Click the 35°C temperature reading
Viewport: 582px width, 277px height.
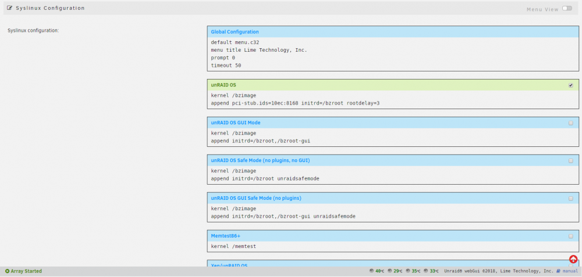point(417,271)
